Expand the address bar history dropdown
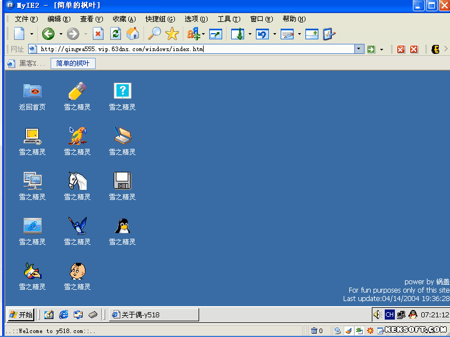Image resolution: width=450 pixels, height=337 pixels. 359,49
